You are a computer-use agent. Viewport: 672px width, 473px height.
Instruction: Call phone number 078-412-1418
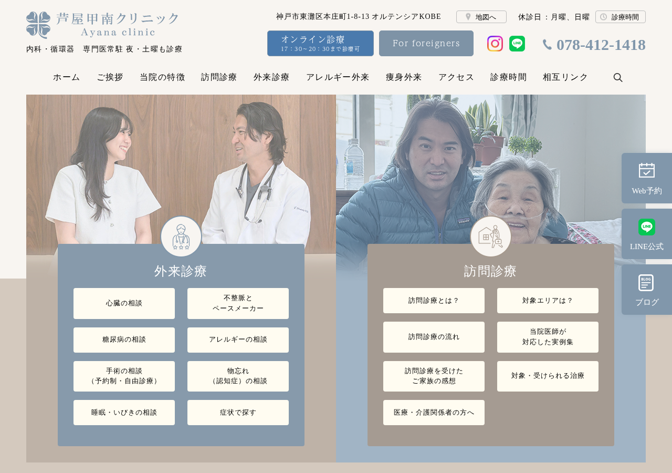point(594,45)
